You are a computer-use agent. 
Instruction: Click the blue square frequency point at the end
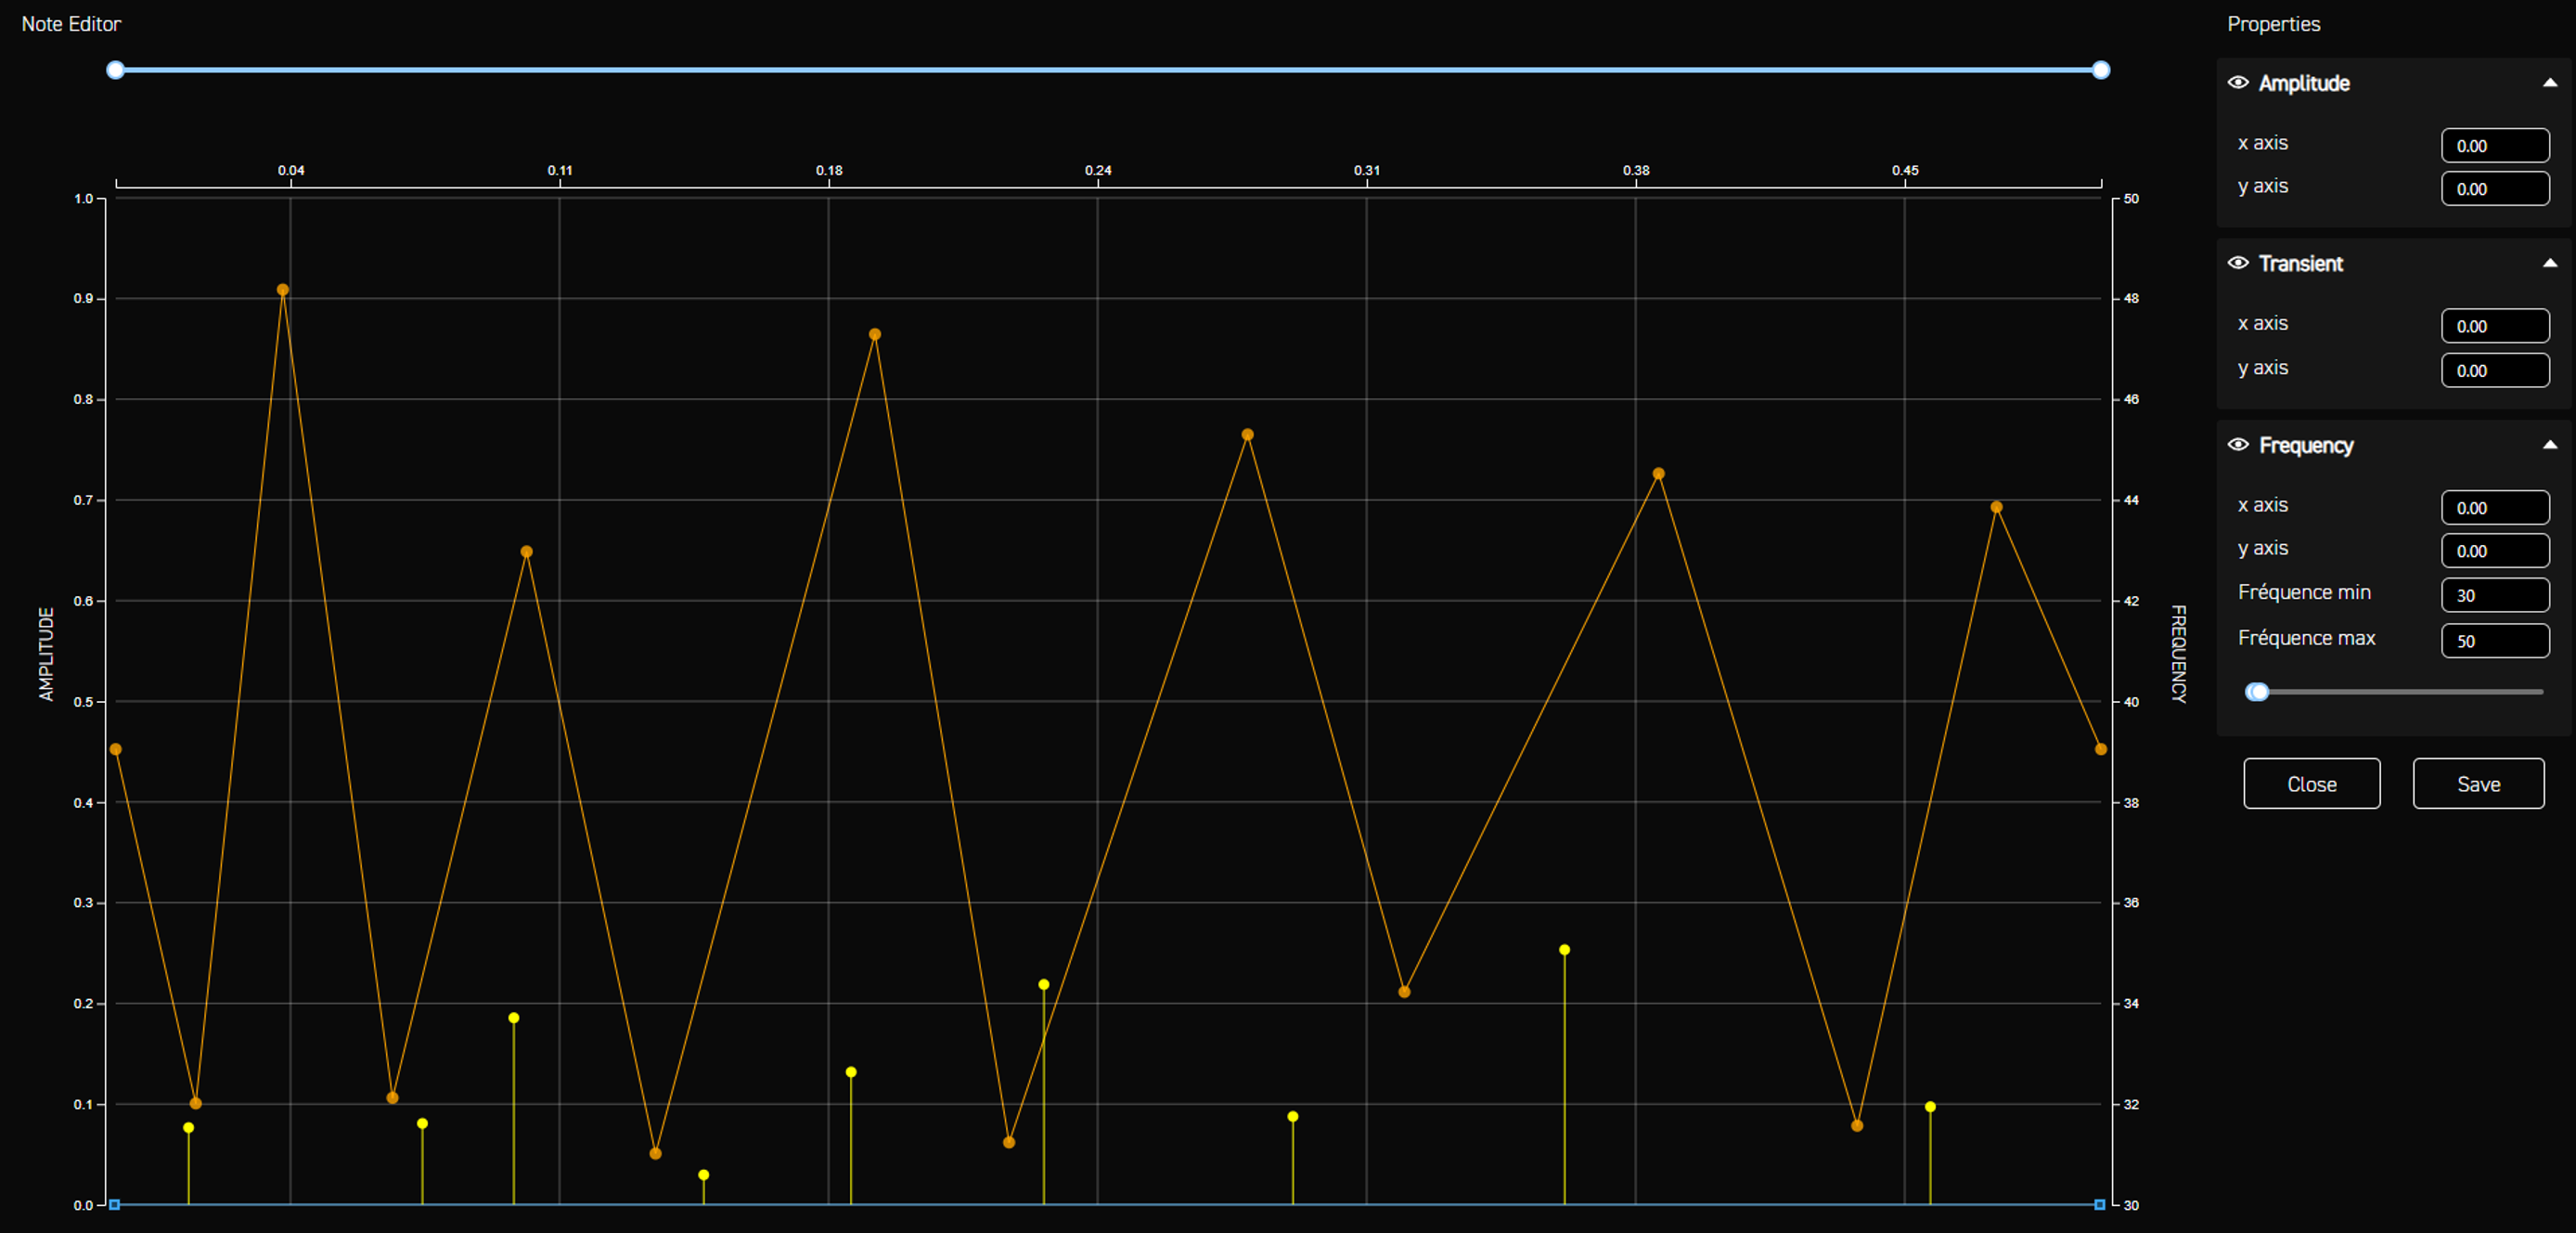[x=2100, y=1205]
